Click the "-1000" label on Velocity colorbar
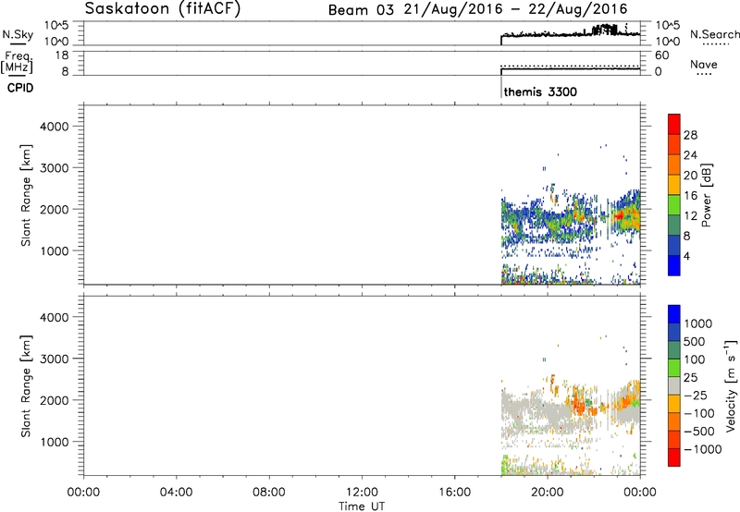The height and width of the screenshot is (512, 740). 702,449
